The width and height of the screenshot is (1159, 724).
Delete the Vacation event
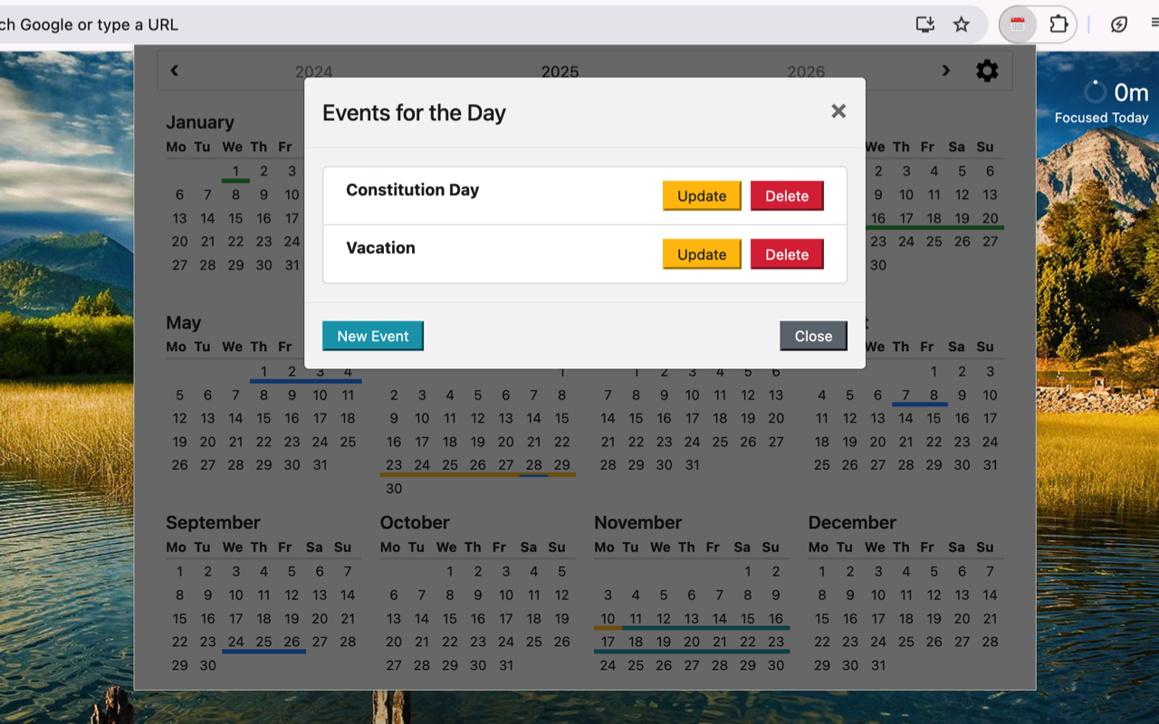click(x=787, y=254)
